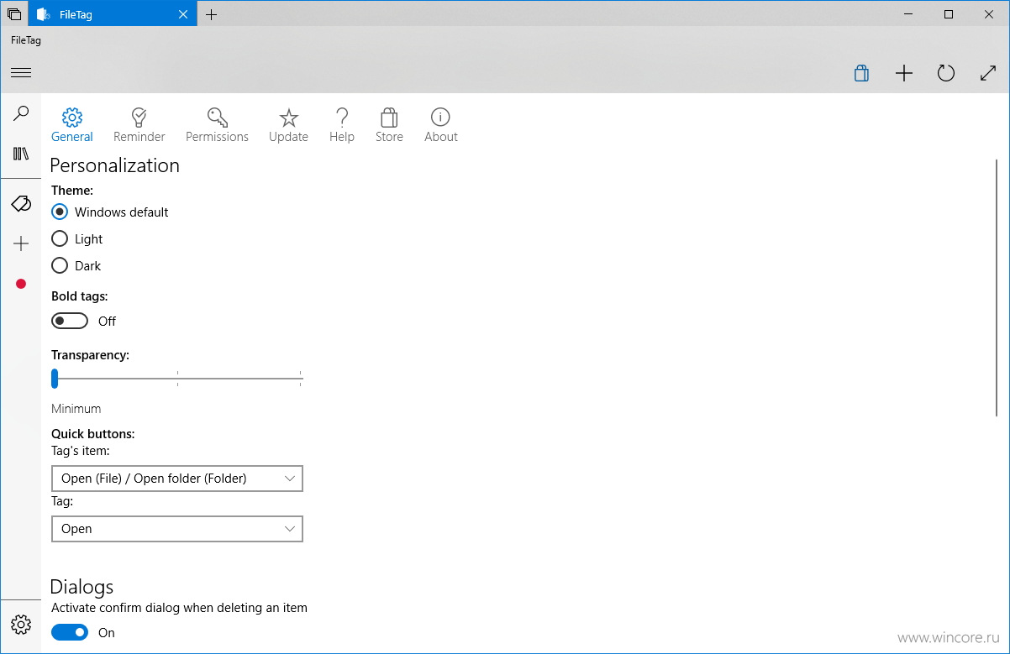This screenshot has width=1010, height=654.
Task: Click the Personalization heading
Action: point(114,165)
